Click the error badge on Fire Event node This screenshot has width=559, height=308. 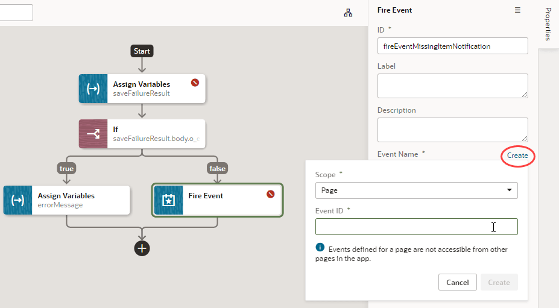[x=271, y=194]
